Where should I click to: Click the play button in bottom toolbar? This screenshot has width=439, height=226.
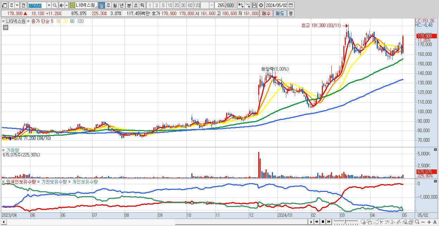311,222
